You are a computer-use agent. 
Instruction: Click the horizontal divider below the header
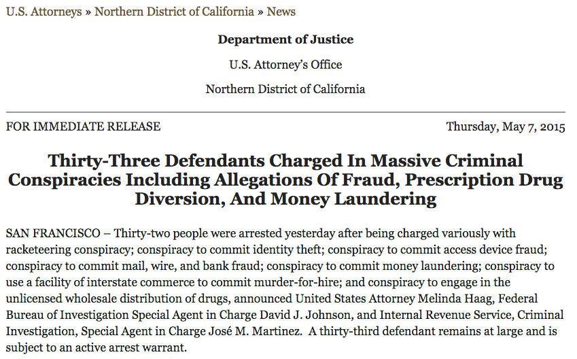285,112
